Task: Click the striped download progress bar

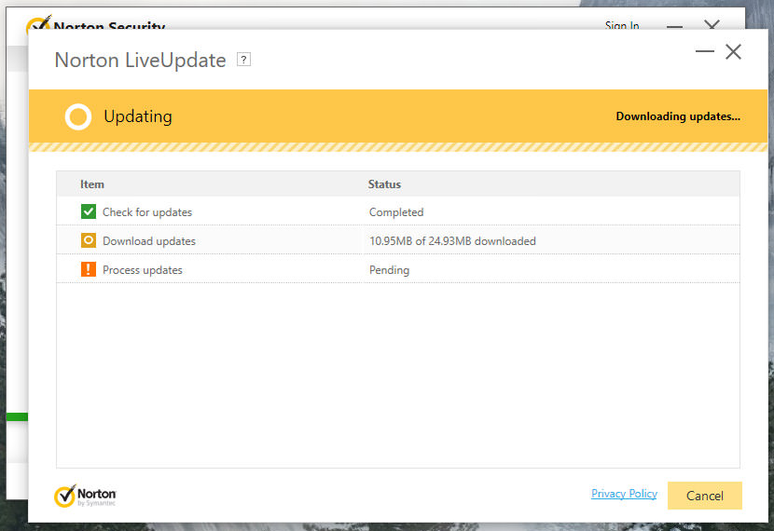Action: click(x=398, y=147)
